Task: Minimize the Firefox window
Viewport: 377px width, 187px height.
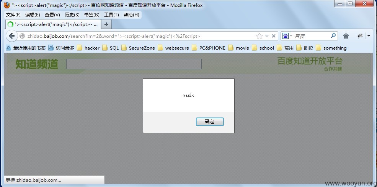Action: (340, 3)
